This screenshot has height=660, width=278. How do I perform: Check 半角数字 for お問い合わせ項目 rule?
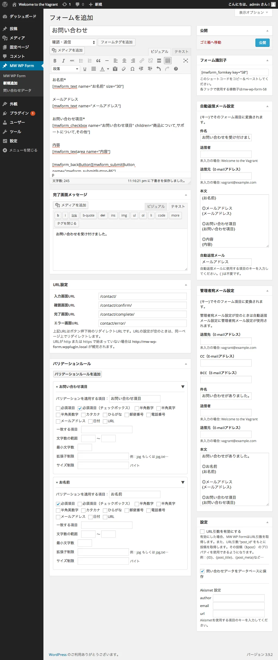coord(137,408)
